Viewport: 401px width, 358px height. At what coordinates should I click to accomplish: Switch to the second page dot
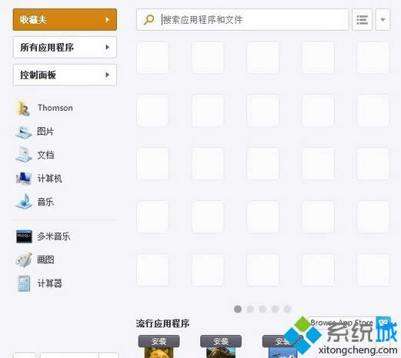tap(250, 309)
